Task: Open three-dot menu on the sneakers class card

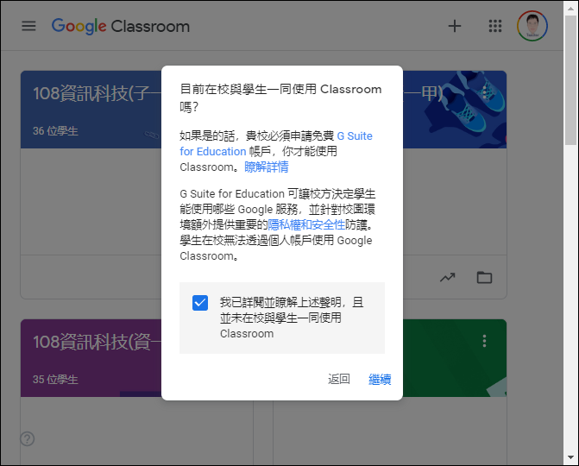Action: pos(484,92)
